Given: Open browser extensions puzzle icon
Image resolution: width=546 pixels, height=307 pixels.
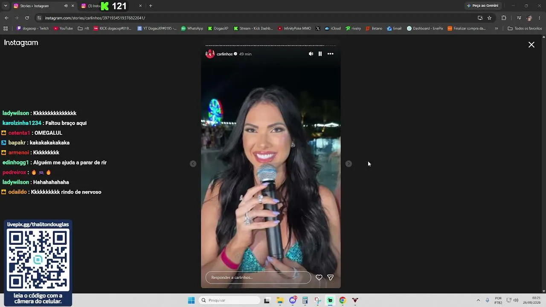Looking at the screenshot, I should (x=504, y=18).
